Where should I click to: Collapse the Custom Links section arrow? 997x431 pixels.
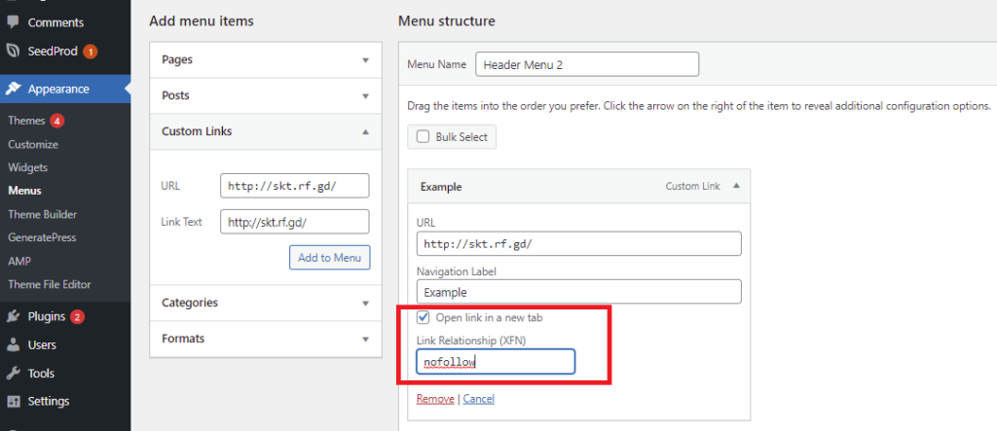(365, 131)
